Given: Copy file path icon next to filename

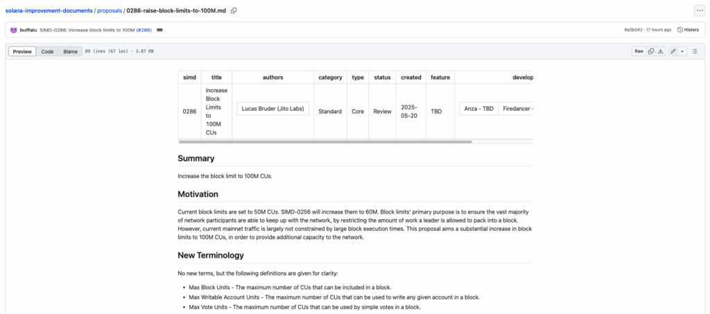Looking at the screenshot, I should click(x=234, y=10).
